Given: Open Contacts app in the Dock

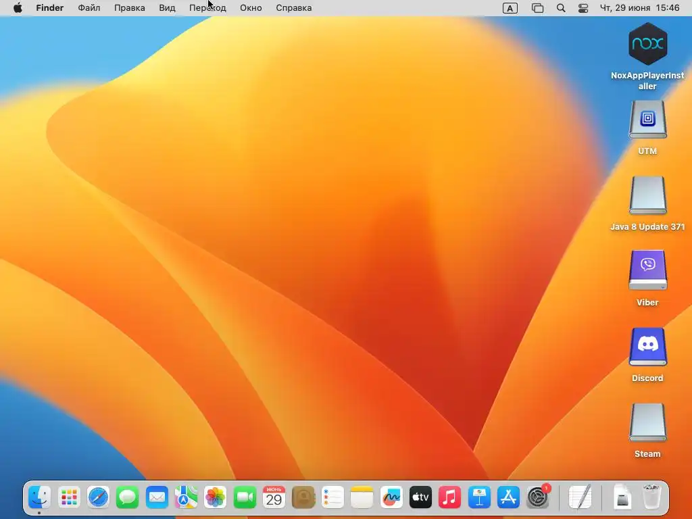Looking at the screenshot, I should [x=303, y=498].
